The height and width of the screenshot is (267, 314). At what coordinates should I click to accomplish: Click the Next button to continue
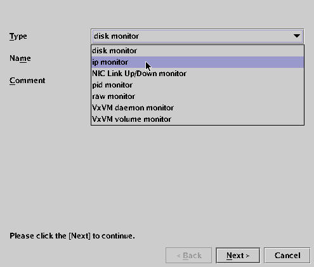pos(238,256)
